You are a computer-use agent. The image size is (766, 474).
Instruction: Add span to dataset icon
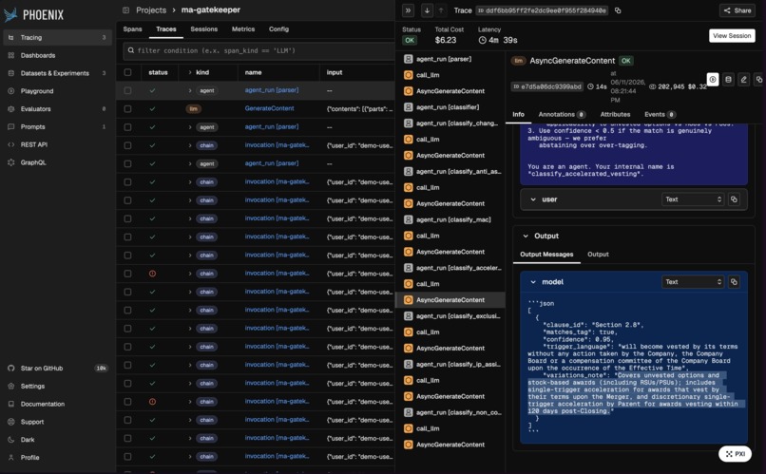[728, 79]
